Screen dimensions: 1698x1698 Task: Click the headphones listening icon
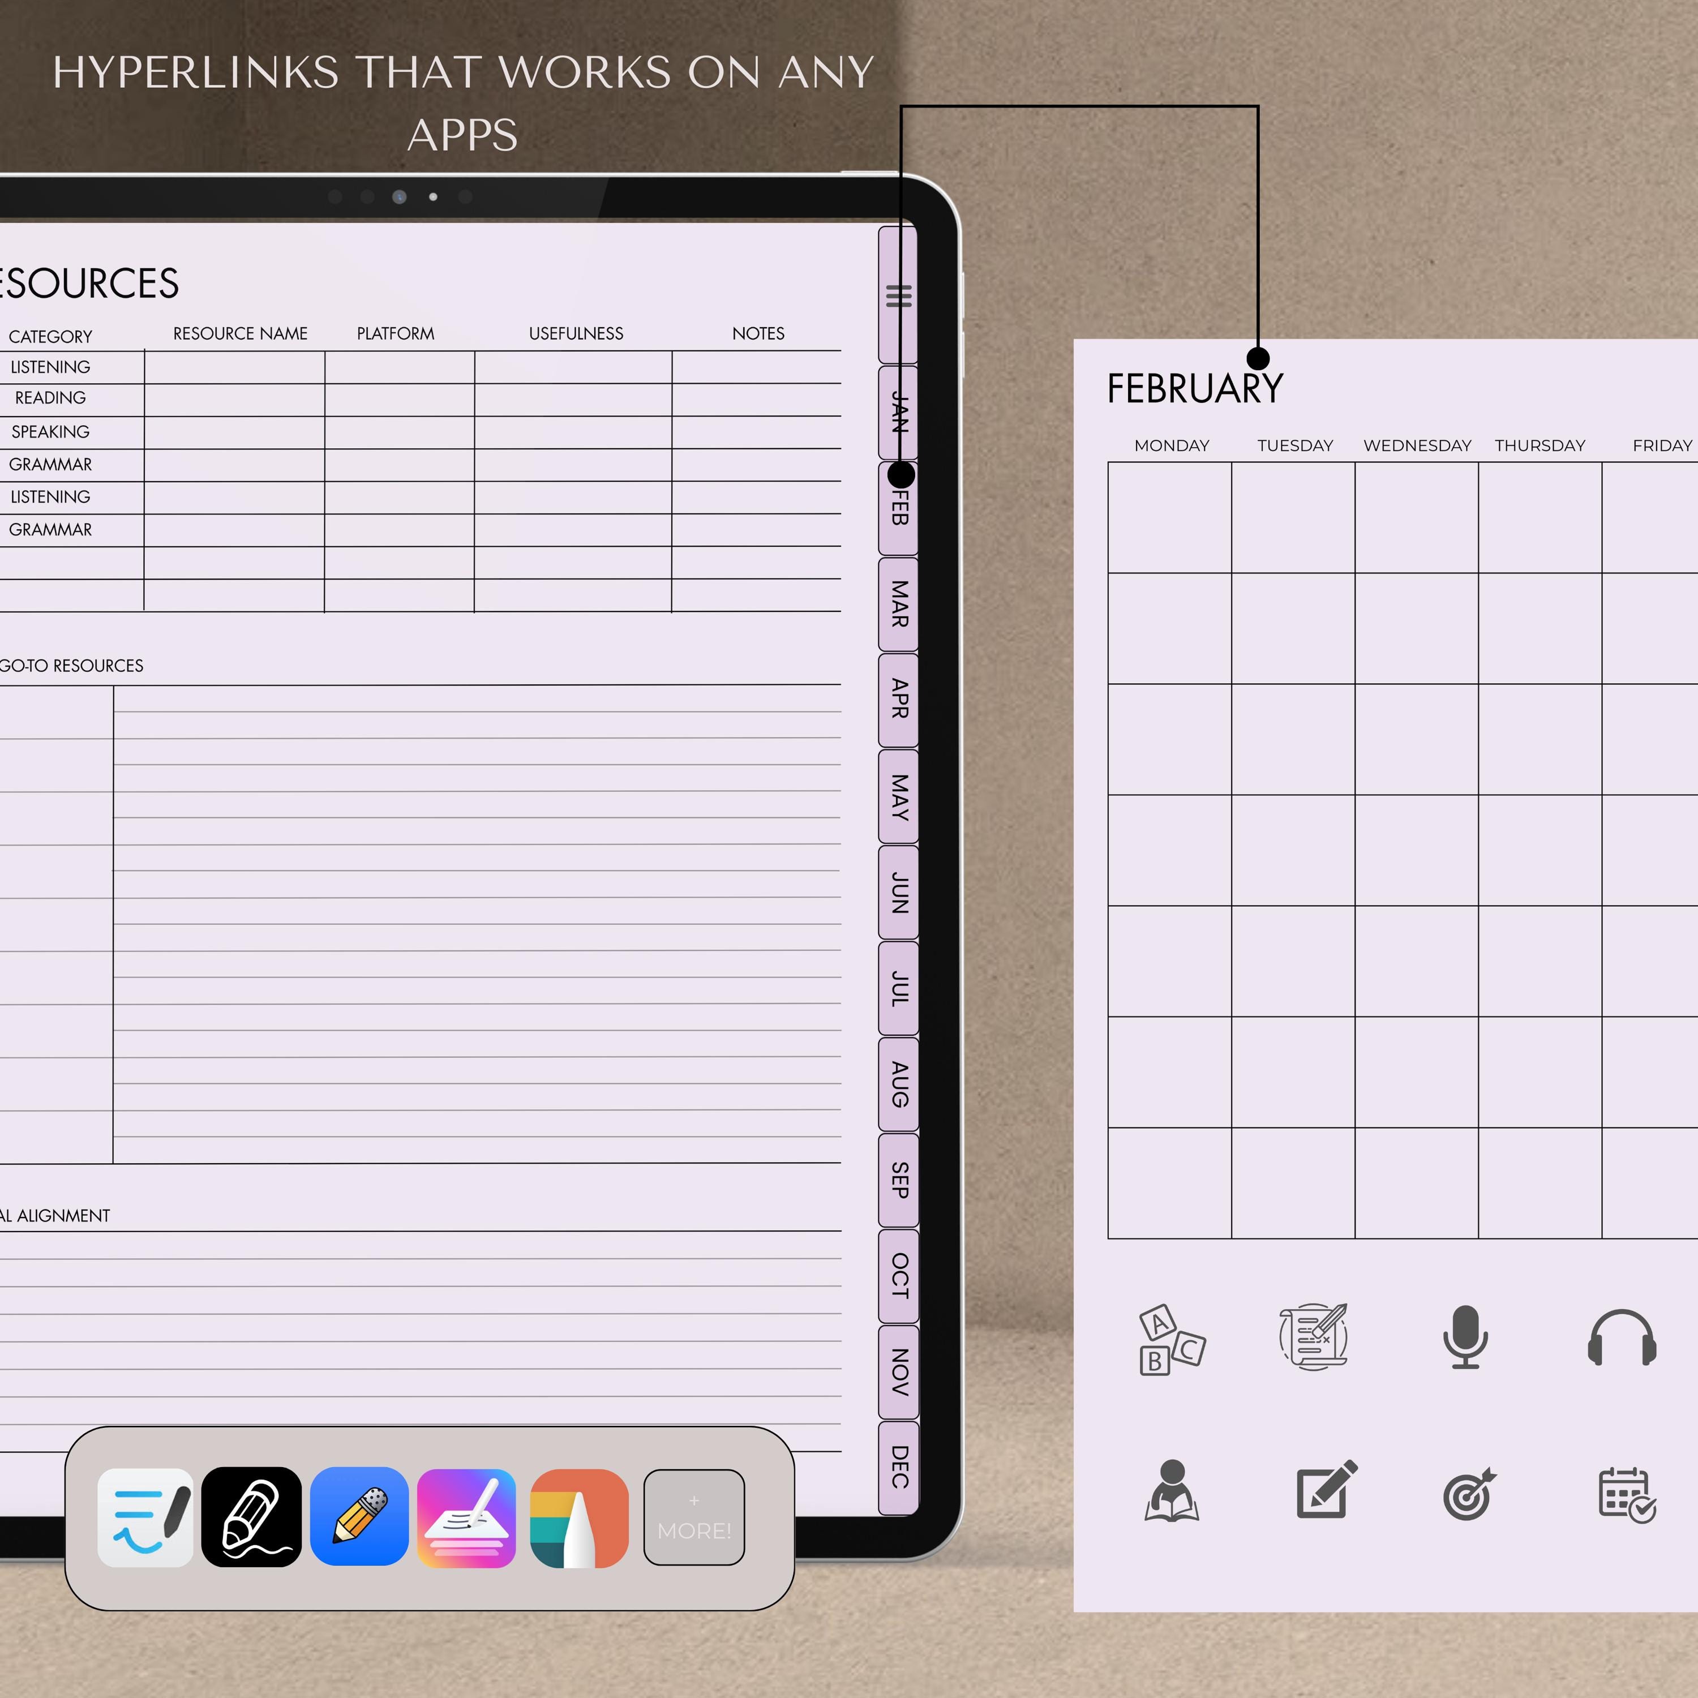1622,1337
